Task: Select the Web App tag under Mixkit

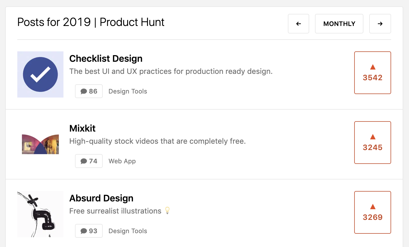Action: click(x=122, y=161)
